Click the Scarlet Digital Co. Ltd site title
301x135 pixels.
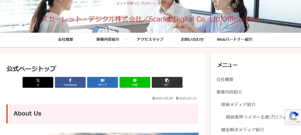point(150,19)
